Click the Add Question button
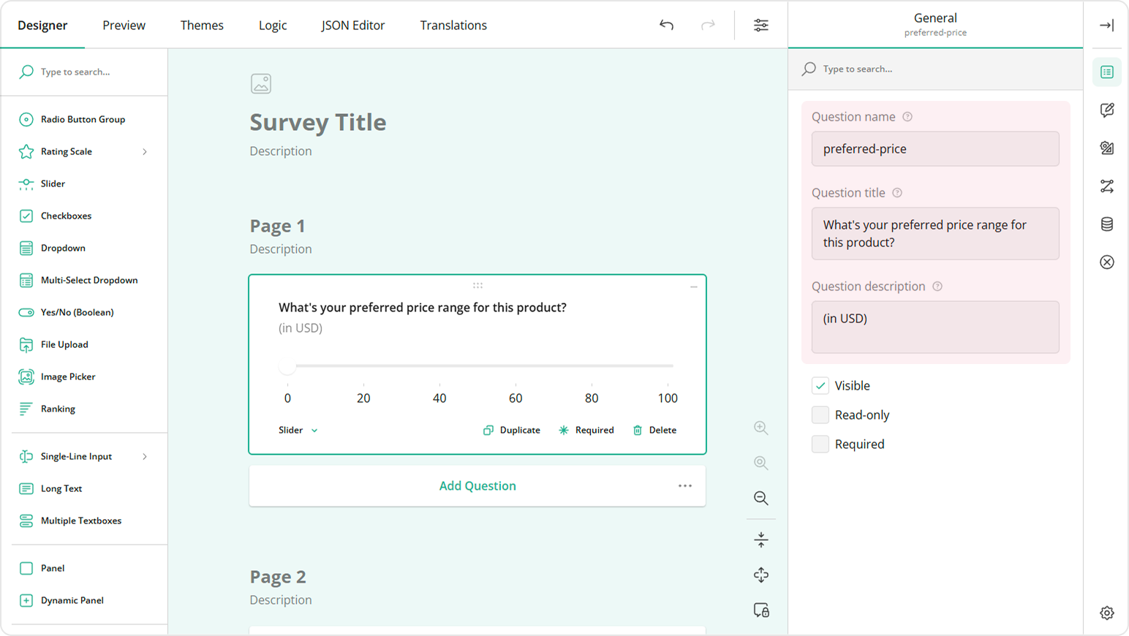The width and height of the screenshot is (1129, 636). click(x=477, y=485)
